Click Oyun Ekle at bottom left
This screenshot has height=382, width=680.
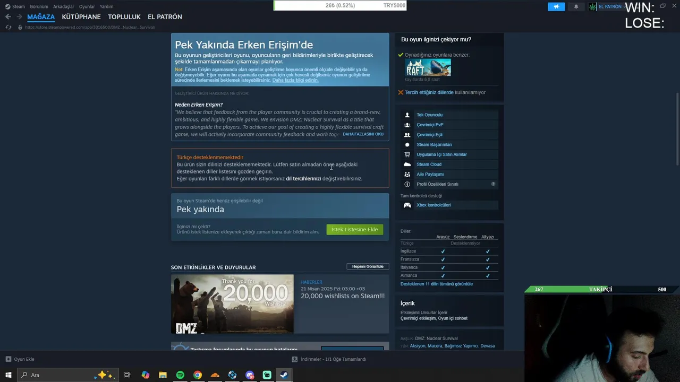(x=20, y=359)
